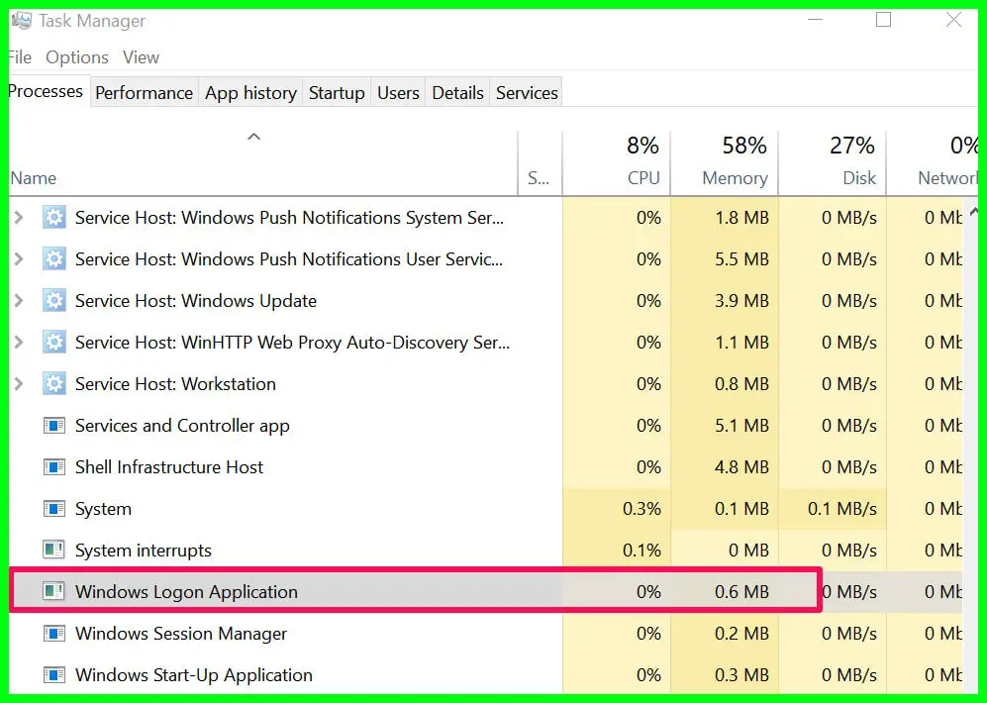Click the System process icon
This screenshot has width=987, height=703.
54,509
